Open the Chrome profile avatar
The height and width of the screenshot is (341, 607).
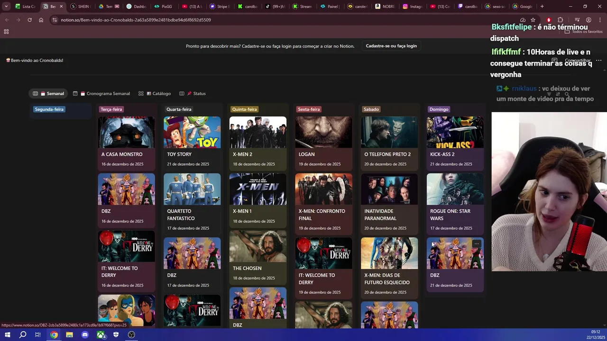click(589, 20)
